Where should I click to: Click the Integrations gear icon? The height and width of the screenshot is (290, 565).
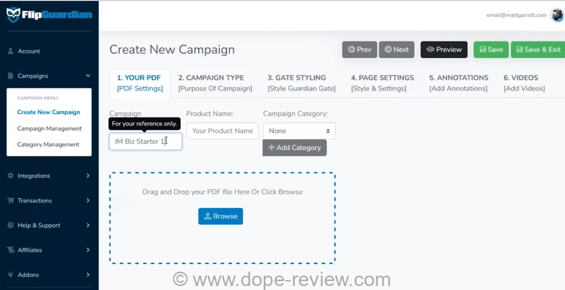click(10, 176)
